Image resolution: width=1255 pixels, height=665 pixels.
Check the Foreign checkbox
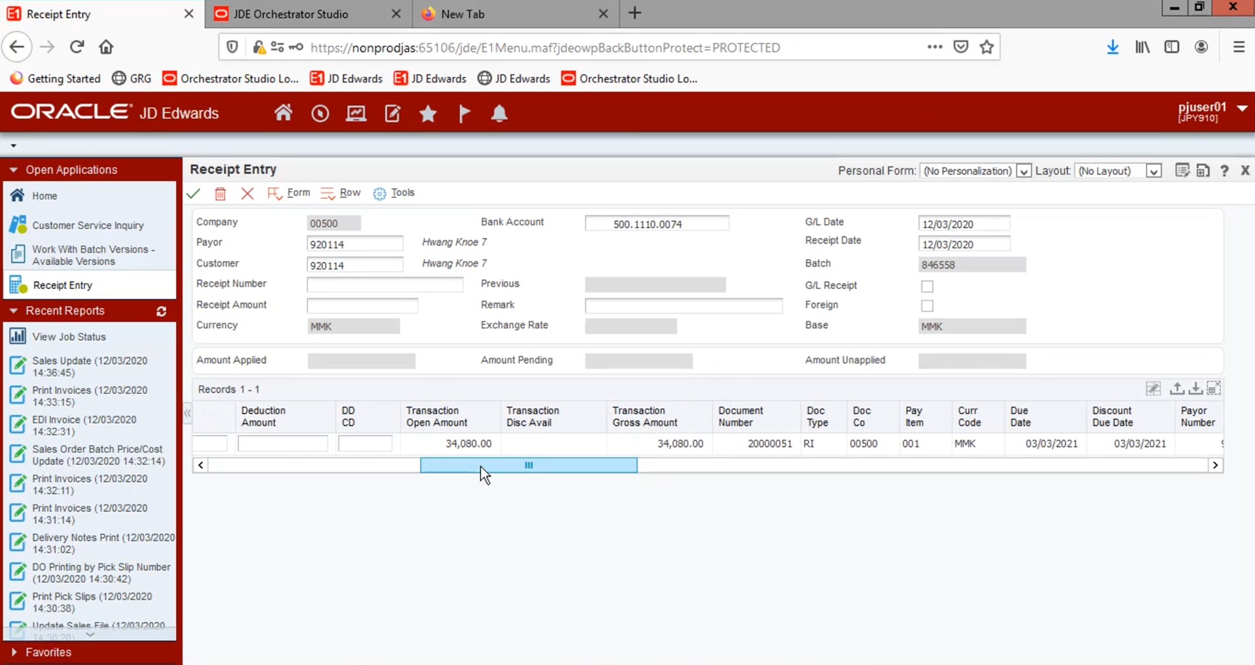click(x=927, y=305)
